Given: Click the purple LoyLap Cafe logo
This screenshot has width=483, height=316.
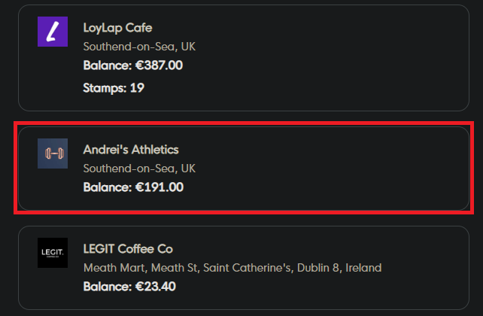Looking at the screenshot, I should click(x=53, y=32).
